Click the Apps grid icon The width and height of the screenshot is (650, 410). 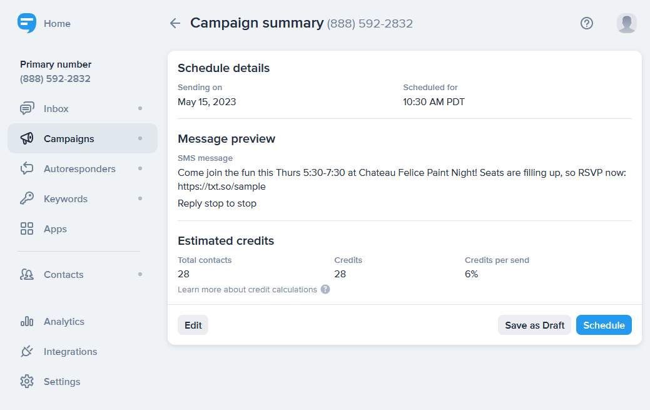click(x=27, y=228)
